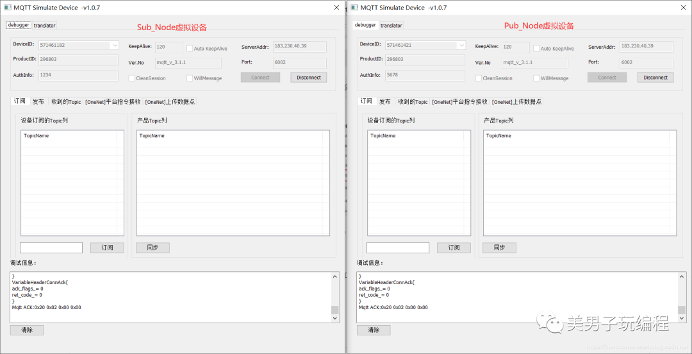Click AuthInfo field containing 5678

[425, 76]
